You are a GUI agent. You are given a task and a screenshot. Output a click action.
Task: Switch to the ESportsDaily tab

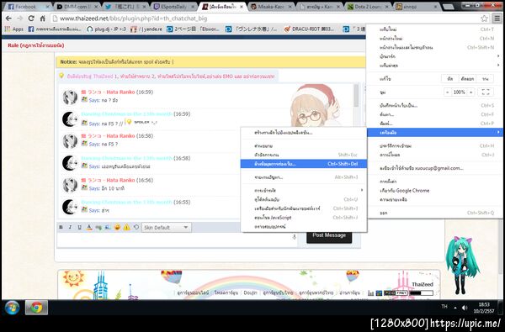tap(174, 6)
